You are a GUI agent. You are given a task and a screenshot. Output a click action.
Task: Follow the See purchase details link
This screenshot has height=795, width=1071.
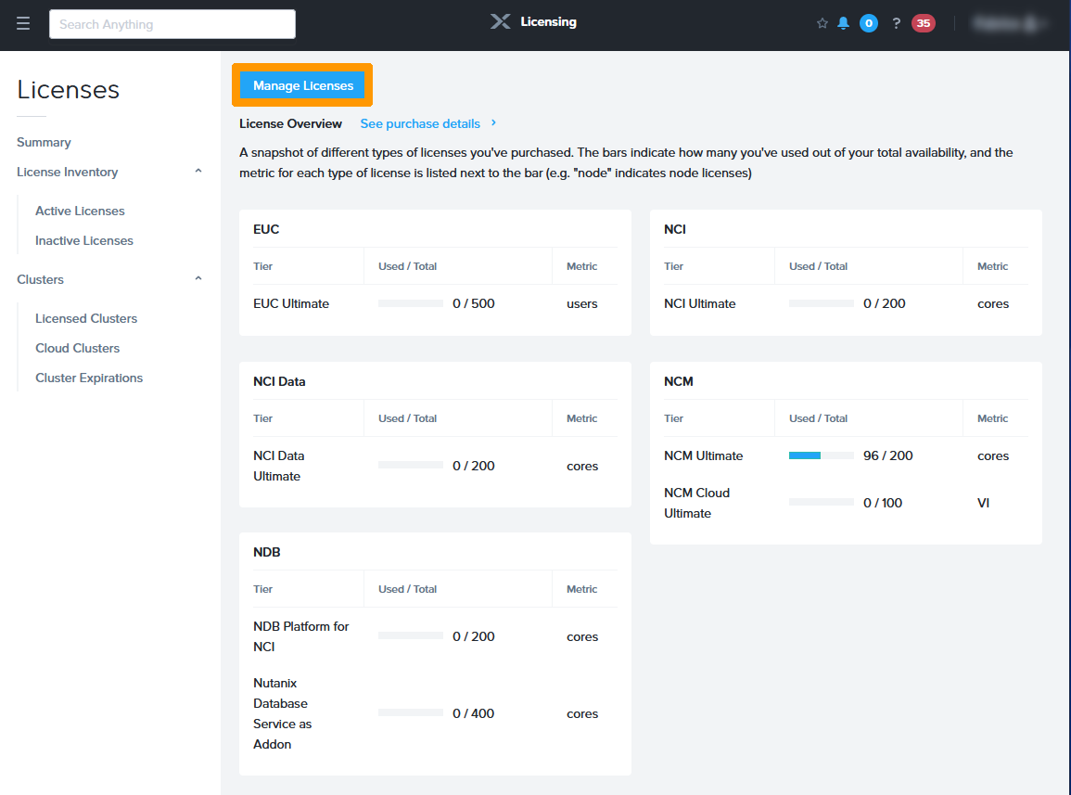coord(421,123)
